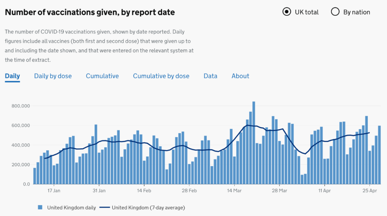387x216 pixels.
Task: Select the By nation radio button
Action: (x=335, y=12)
